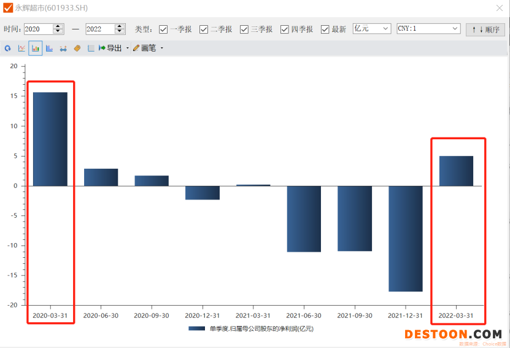Click the refresh chart icon
The width and height of the screenshot is (510, 348).
[x=7, y=48]
